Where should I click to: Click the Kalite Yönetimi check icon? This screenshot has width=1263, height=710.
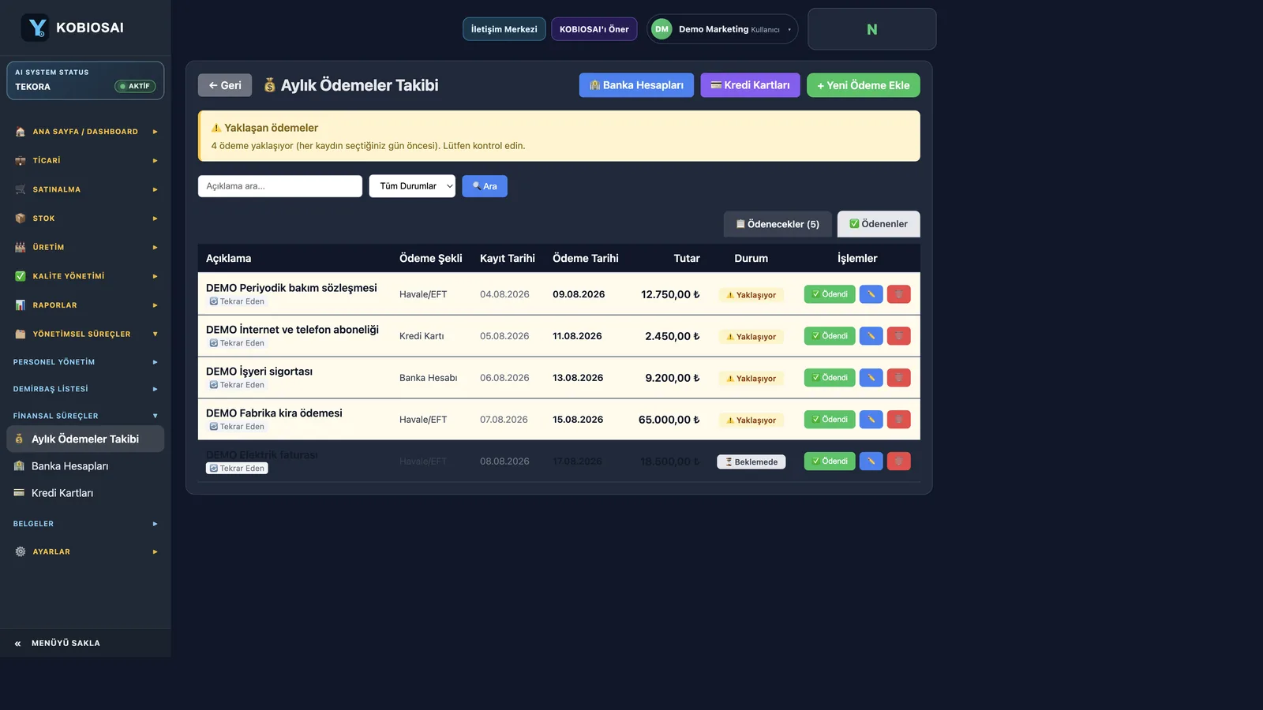21,276
